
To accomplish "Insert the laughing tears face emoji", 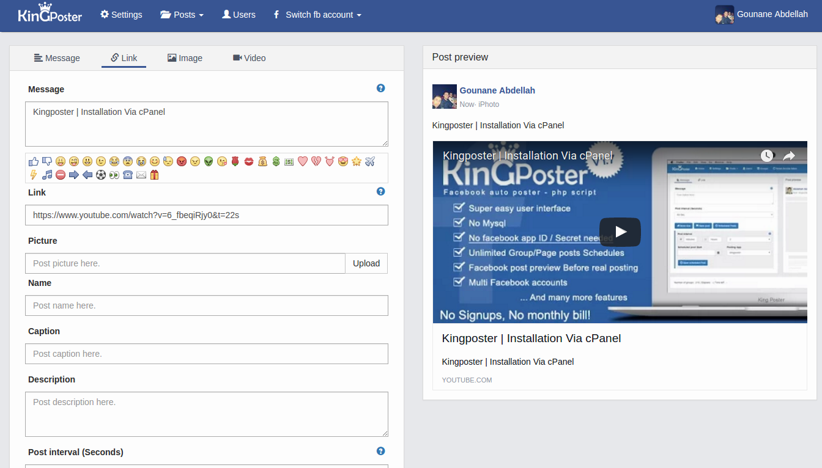I will [x=114, y=161].
